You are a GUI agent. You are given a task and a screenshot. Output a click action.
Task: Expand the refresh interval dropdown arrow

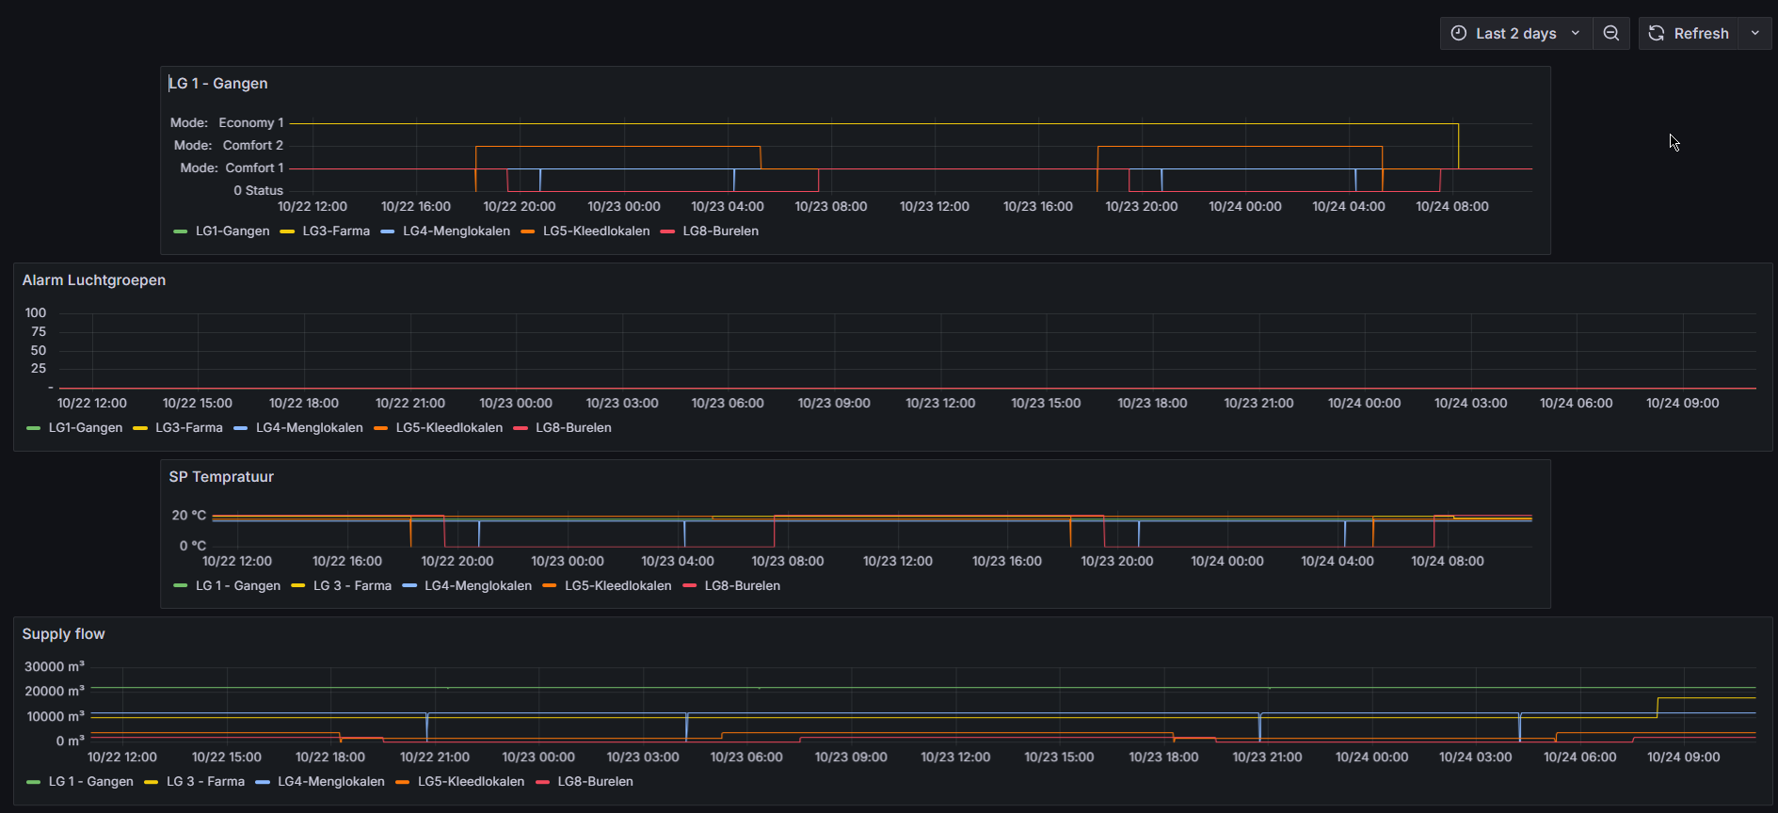(x=1755, y=33)
